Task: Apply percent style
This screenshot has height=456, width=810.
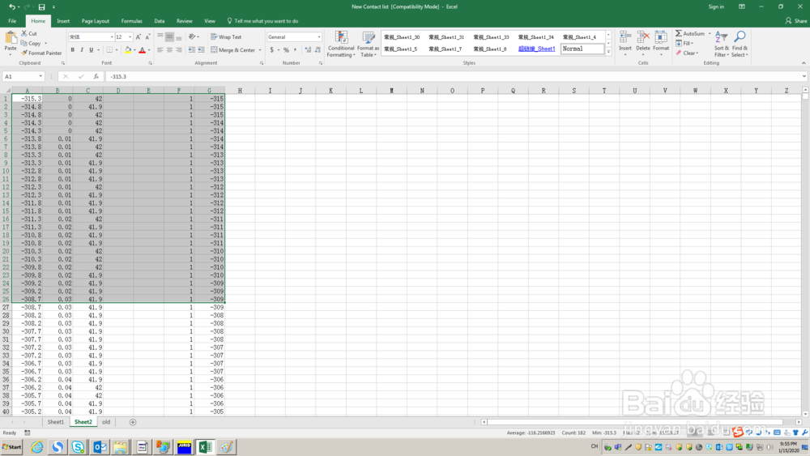Action: pos(286,50)
